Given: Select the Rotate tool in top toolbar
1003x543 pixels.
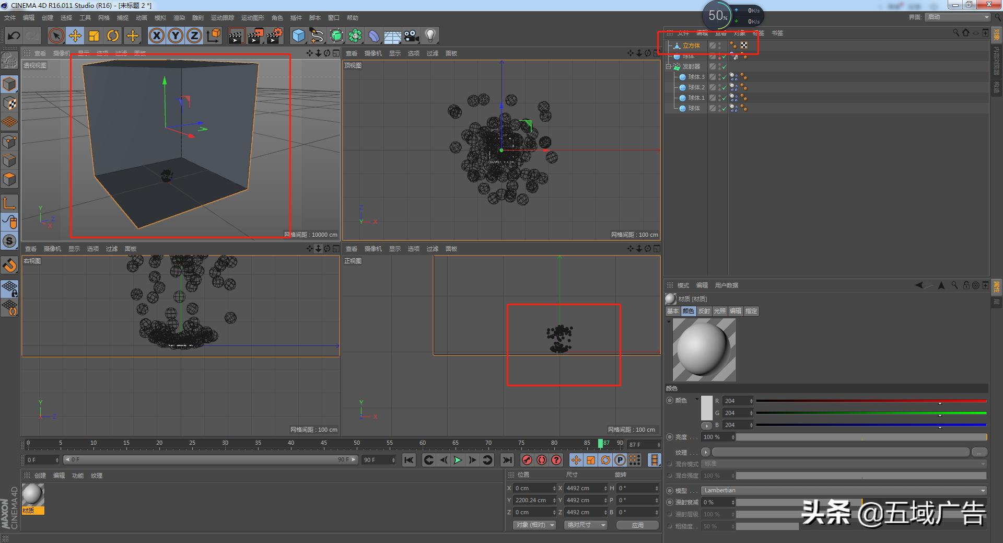Looking at the screenshot, I should coord(113,36).
